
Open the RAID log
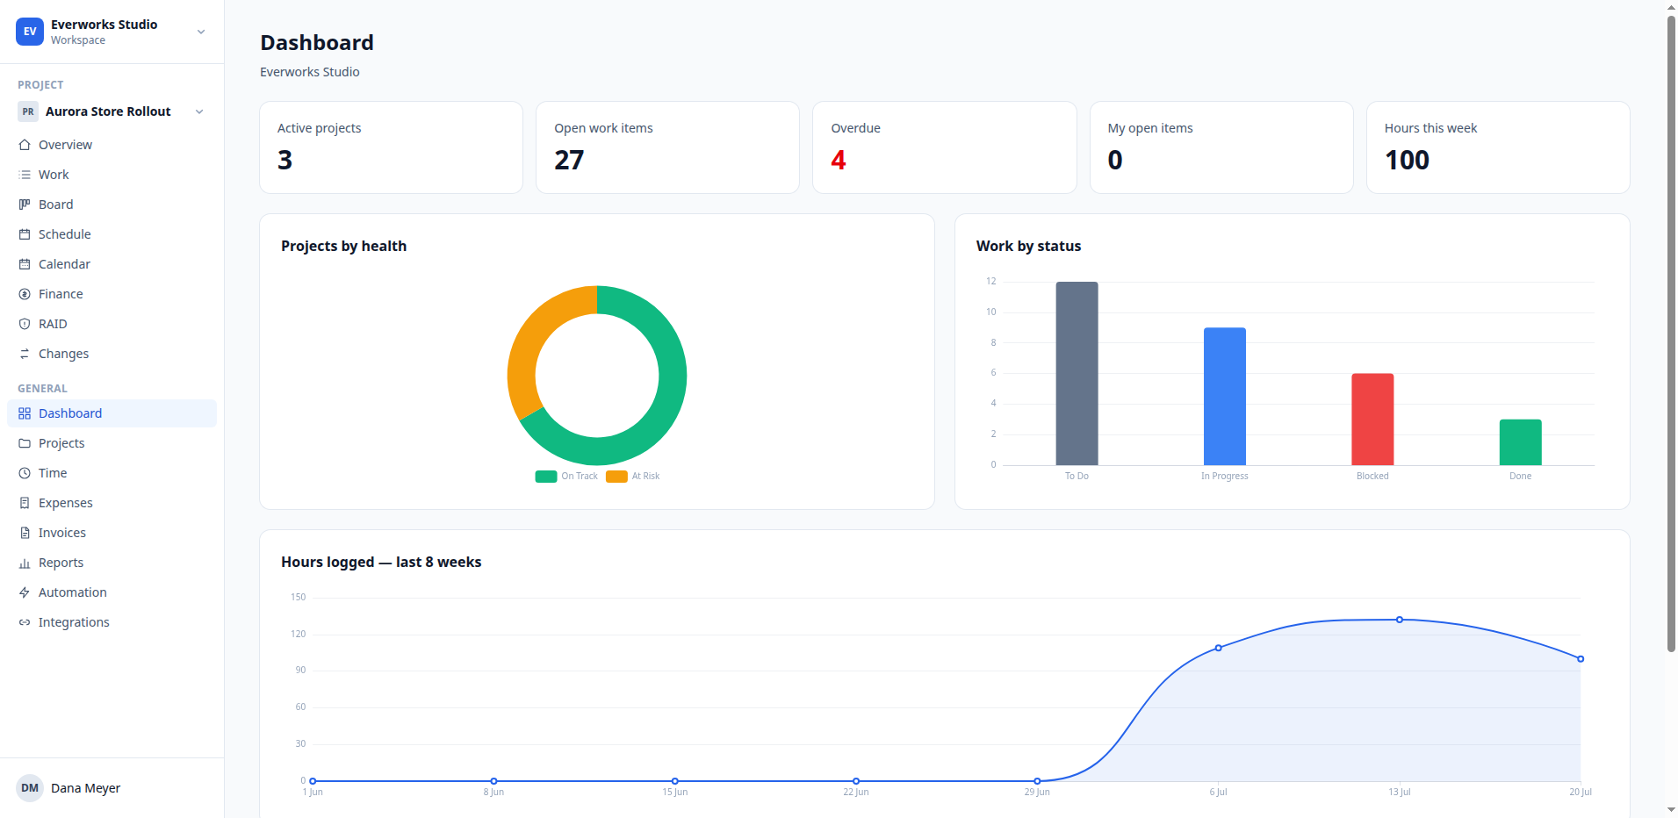[112, 324]
